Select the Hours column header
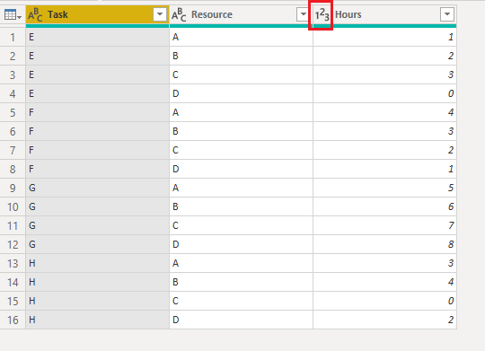This screenshot has height=351, width=485. pyautogui.click(x=384, y=14)
